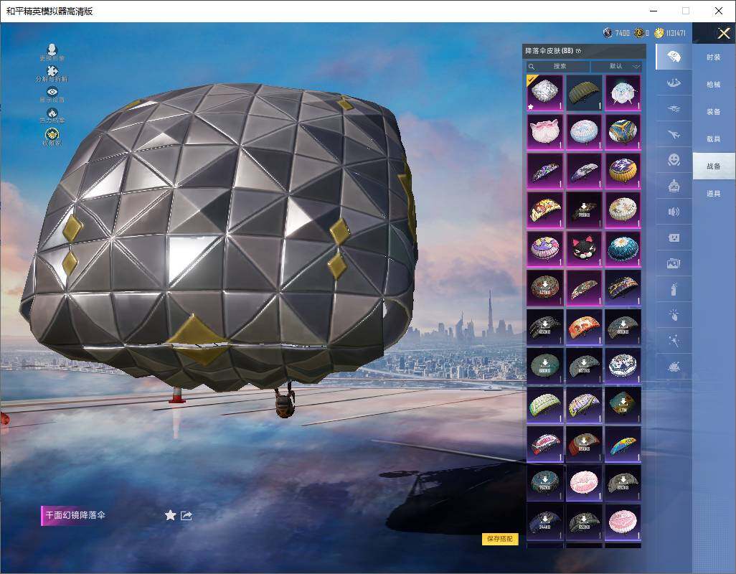Click the magnifier search icon
This screenshot has height=574, width=736.
tap(532, 67)
